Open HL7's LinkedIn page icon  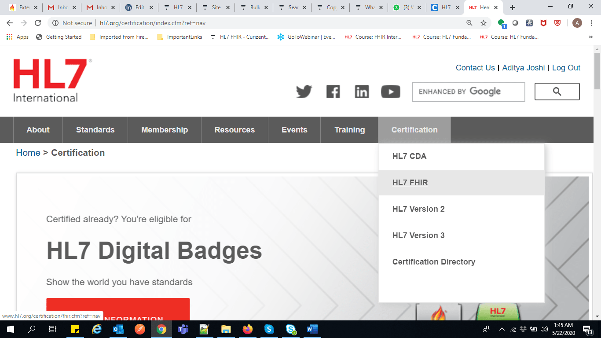[362, 92]
